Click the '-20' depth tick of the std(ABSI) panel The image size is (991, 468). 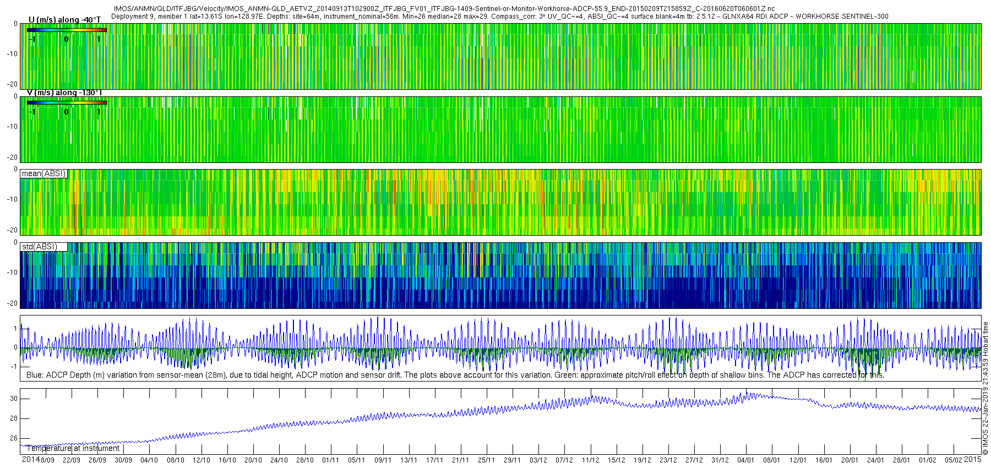point(12,303)
